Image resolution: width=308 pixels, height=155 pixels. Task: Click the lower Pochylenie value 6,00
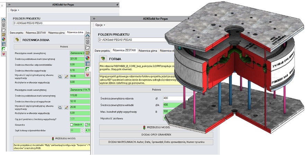click(x=80, y=113)
